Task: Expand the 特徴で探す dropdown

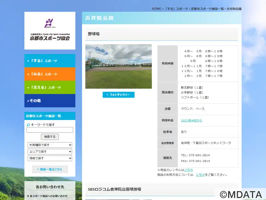Action: click(50, 158)
